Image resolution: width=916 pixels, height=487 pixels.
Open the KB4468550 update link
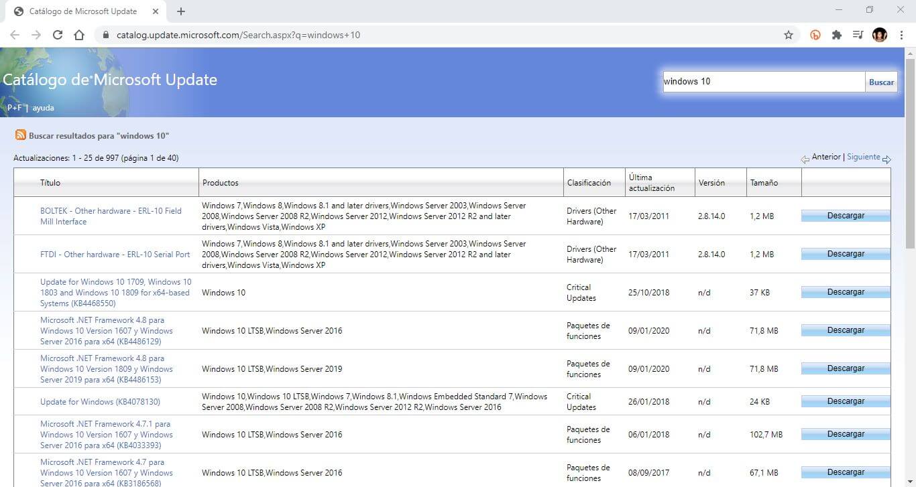(115, 293)
